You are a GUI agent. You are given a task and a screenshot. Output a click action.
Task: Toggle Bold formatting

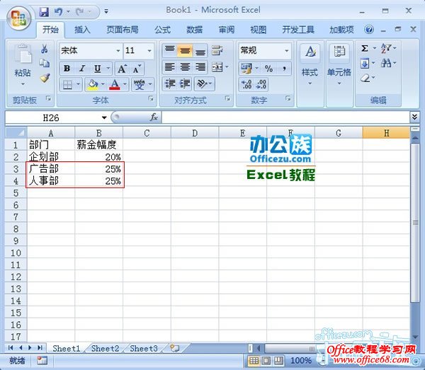pos(67,69)
